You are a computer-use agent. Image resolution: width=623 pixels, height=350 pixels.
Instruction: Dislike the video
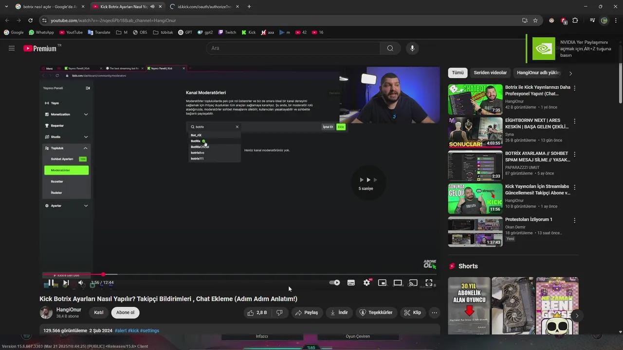pyautogui.click(x=279, y=313)
